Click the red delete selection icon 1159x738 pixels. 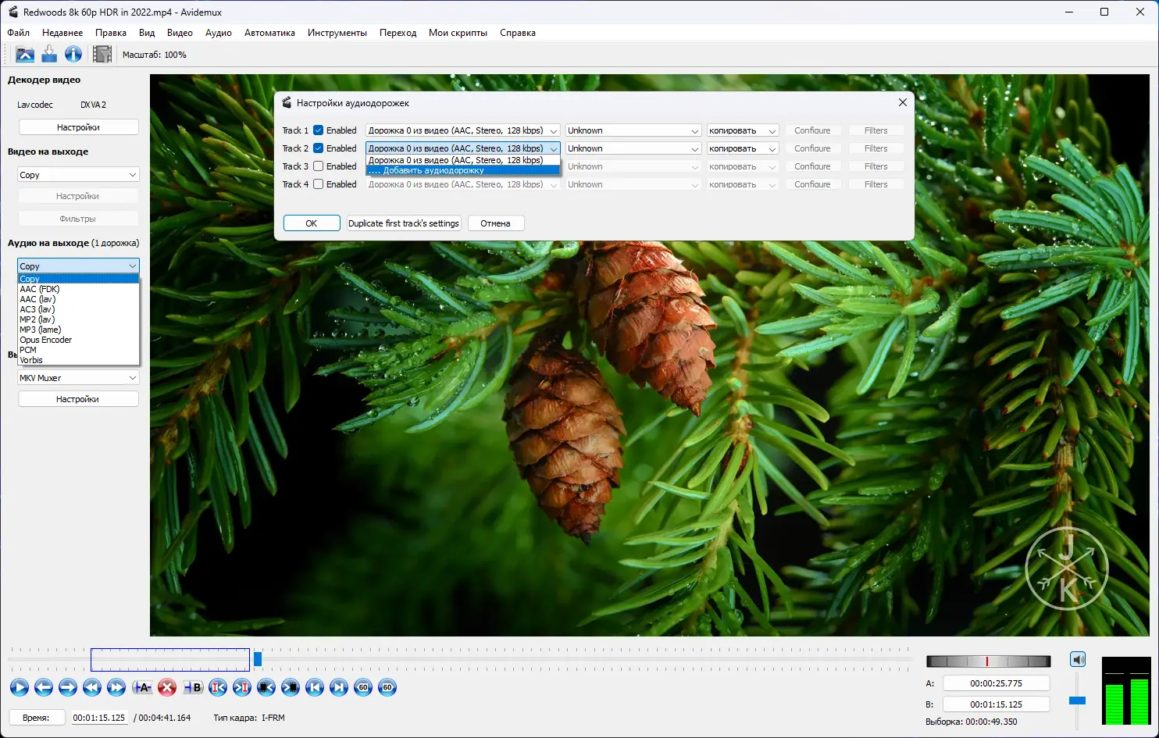(166, 687)
